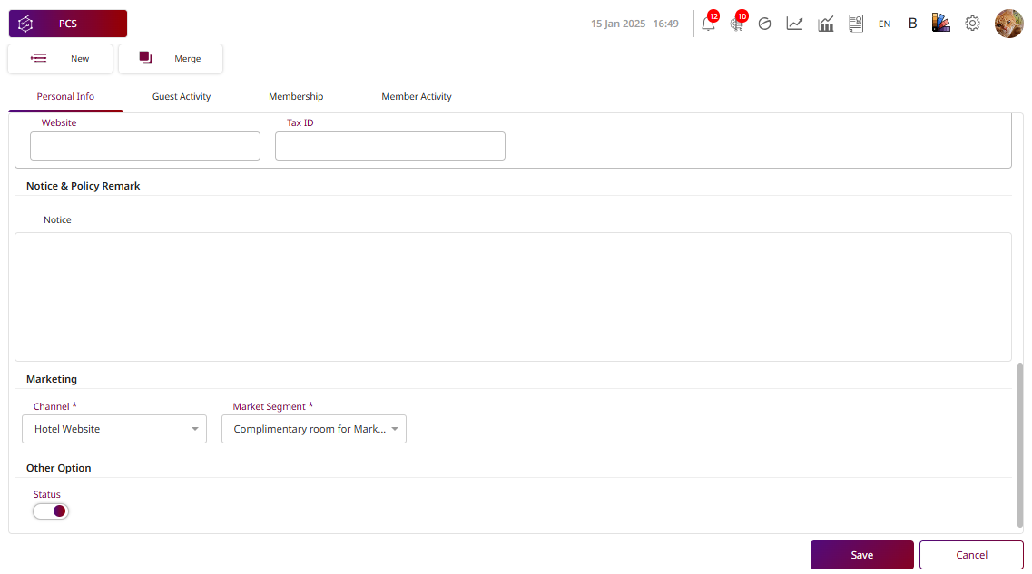Click the line chart trend icon
1032x574 pixels.
794,24
